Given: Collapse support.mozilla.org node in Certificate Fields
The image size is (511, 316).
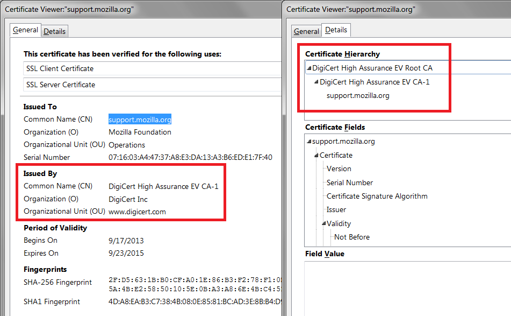Looking at the screenshot, I should coord(309,142).
